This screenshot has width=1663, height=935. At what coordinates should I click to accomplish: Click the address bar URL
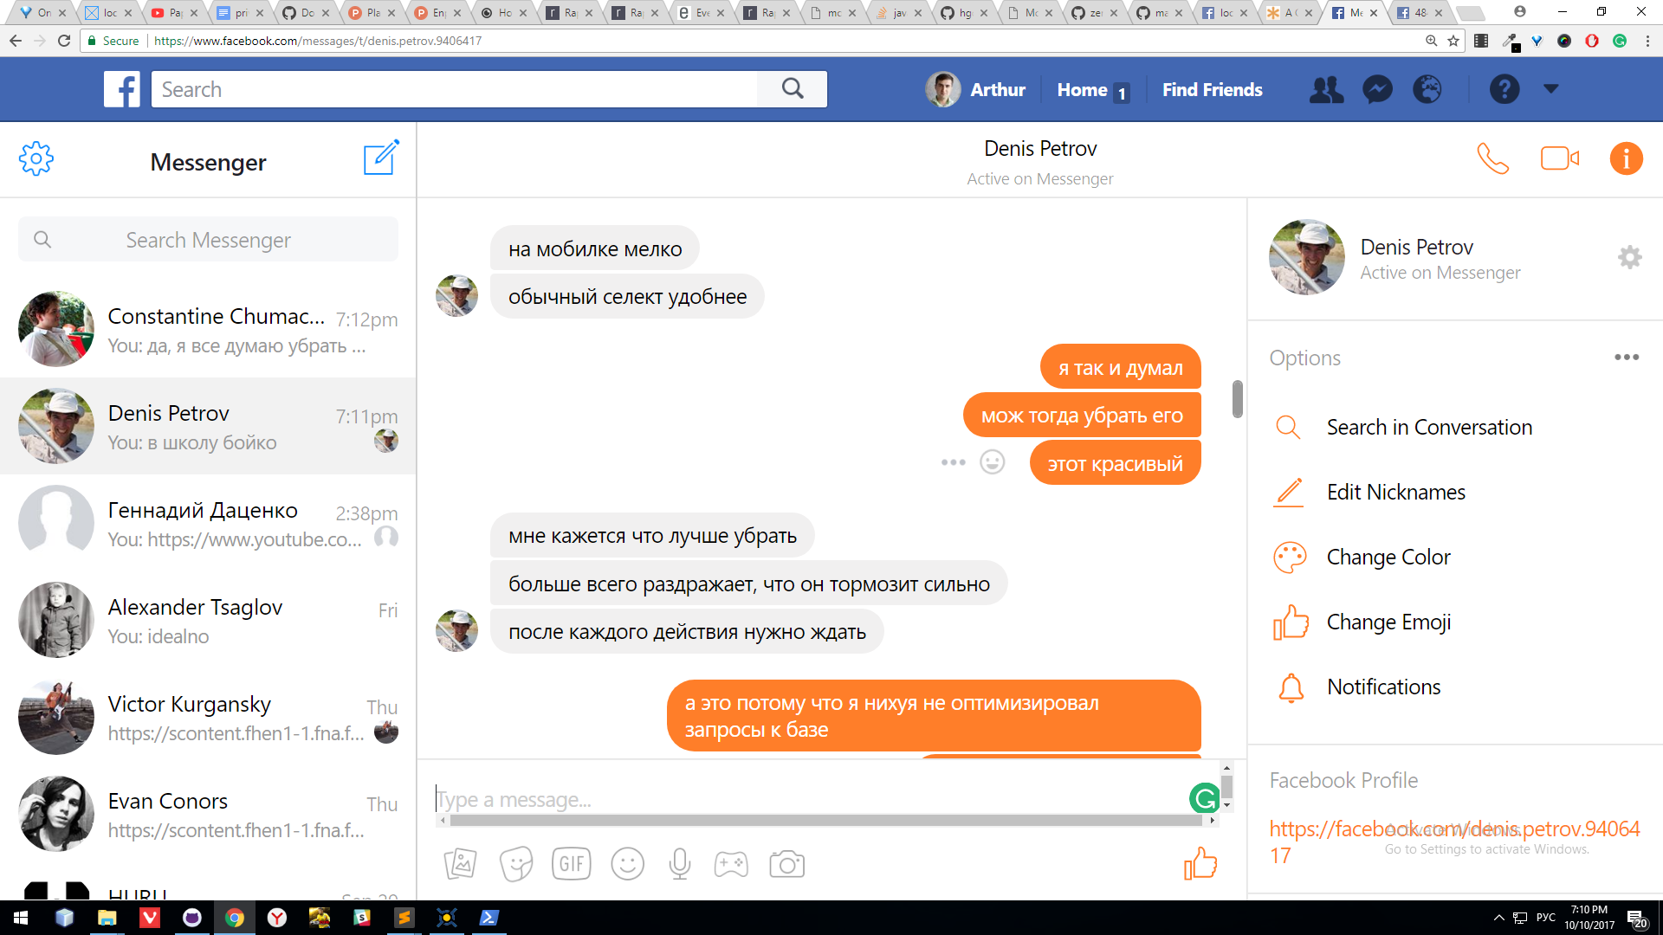(318, 41)
